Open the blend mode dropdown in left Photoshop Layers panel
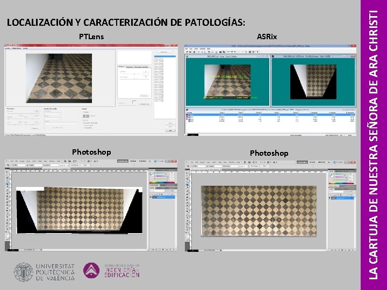 tap(157, 191)
